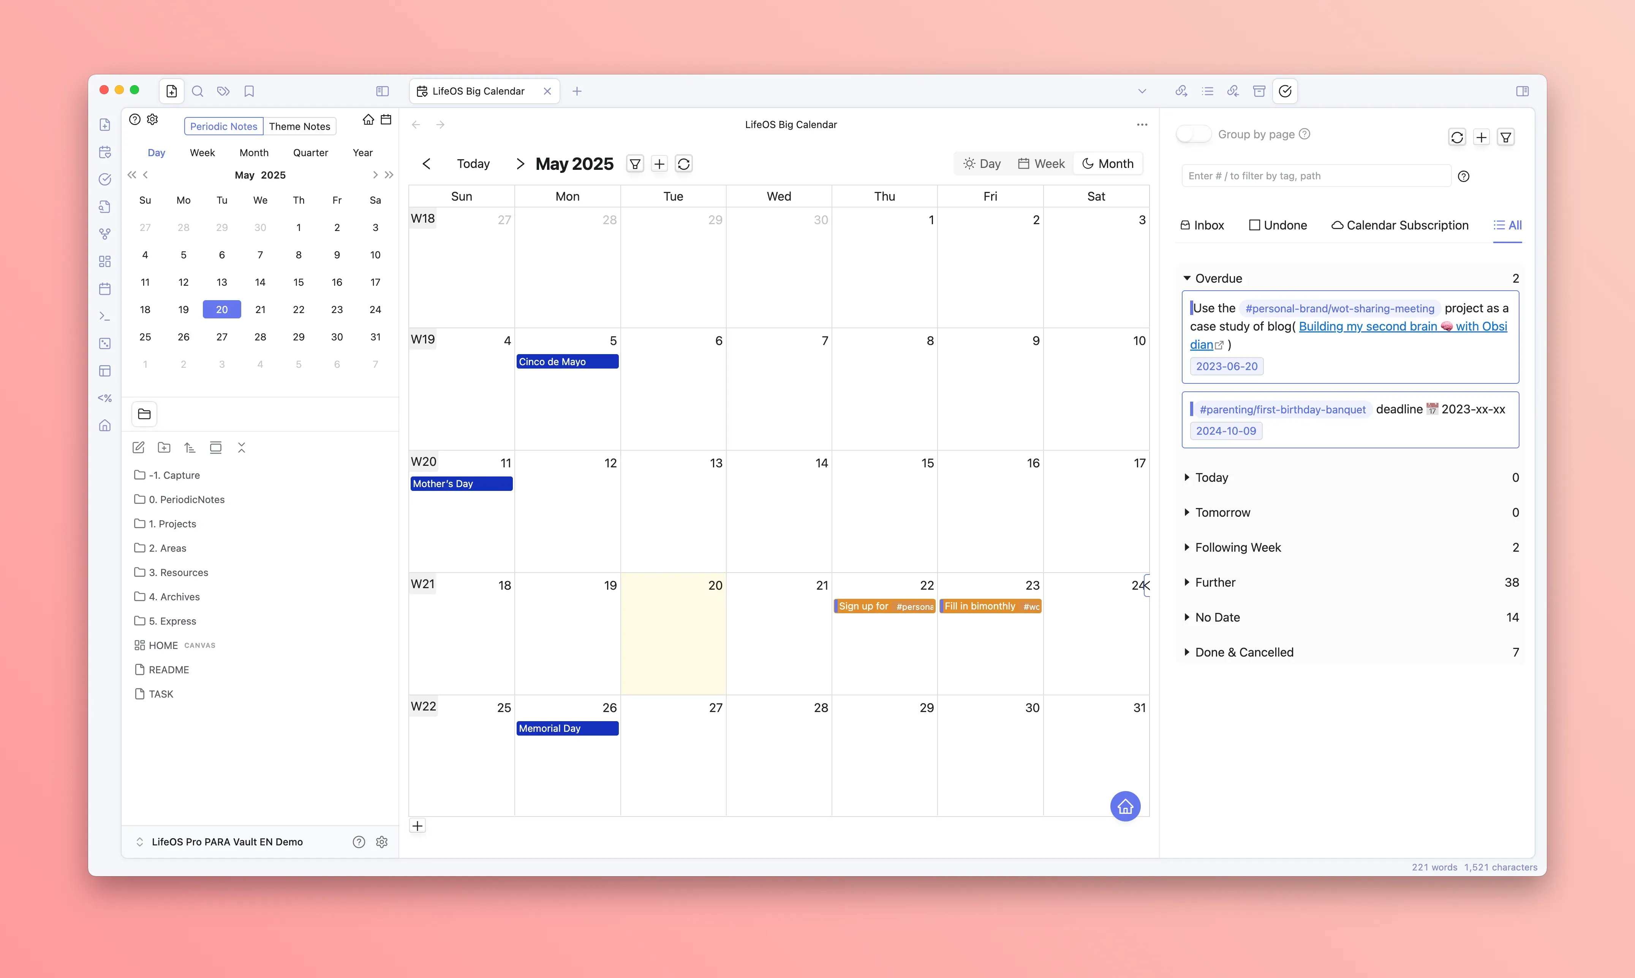This screenshot has width=1635, height=978.
Task: Toggle the right sidebar panel icon
Action: (x=1522, y=92)
